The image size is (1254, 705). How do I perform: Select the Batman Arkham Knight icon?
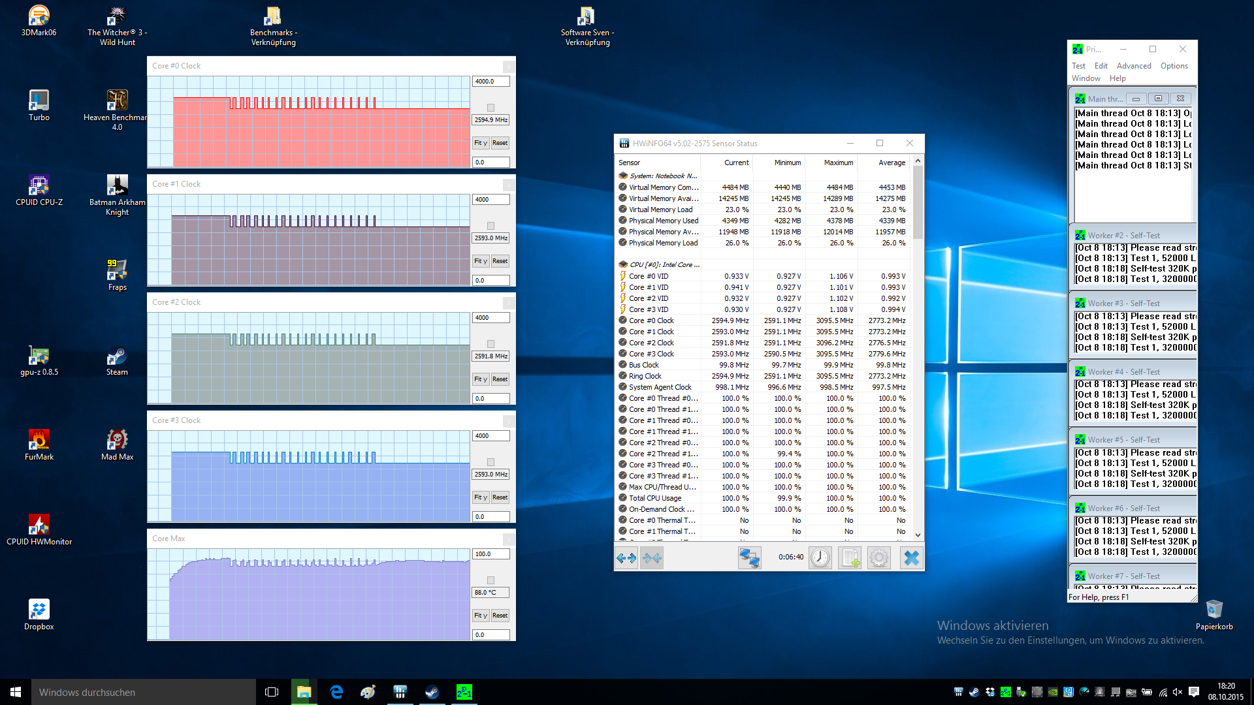click(x=118, y=195)
